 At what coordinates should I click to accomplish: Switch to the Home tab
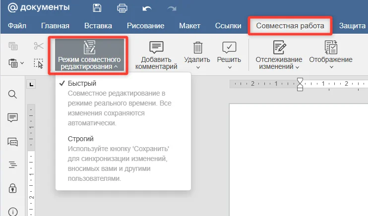[55, 26]
